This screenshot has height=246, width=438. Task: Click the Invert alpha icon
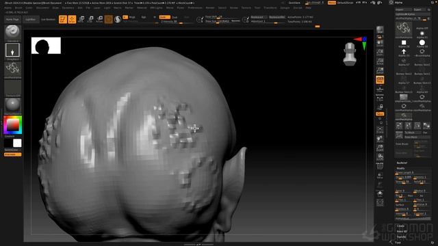pos(426,126)
